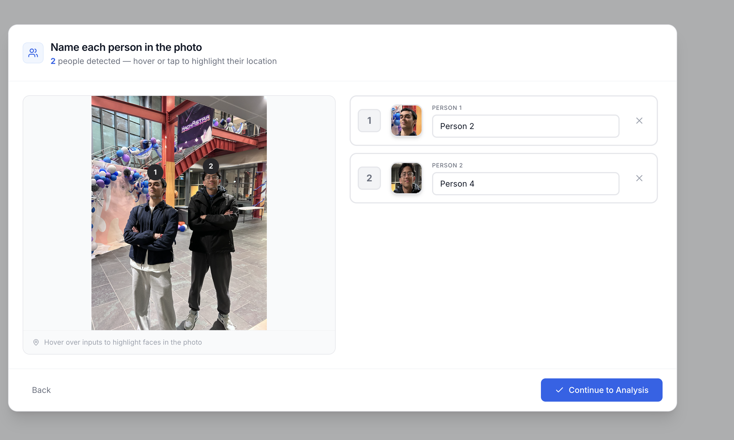
Task: Remove Person 2 with the X icon
Action: (639, 178)
